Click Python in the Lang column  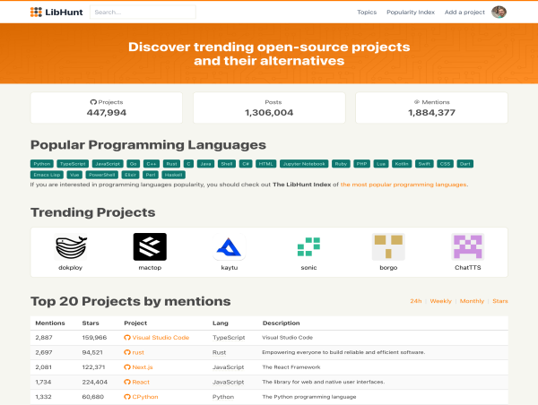click(x=223, y=397)
